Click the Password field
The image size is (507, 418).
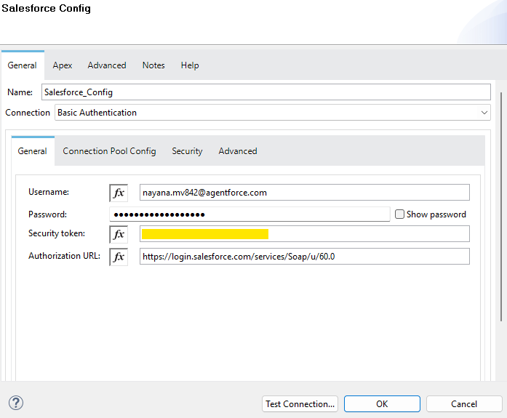pos(249,214)
